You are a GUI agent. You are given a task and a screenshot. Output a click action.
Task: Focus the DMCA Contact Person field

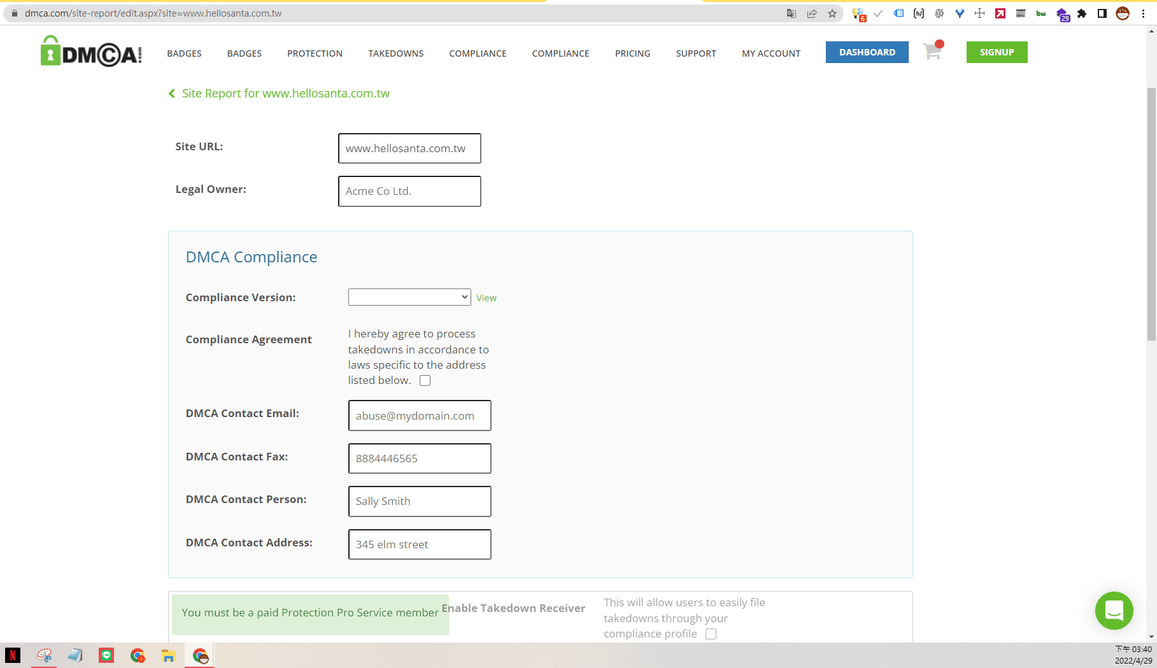(x=420, y=501)
